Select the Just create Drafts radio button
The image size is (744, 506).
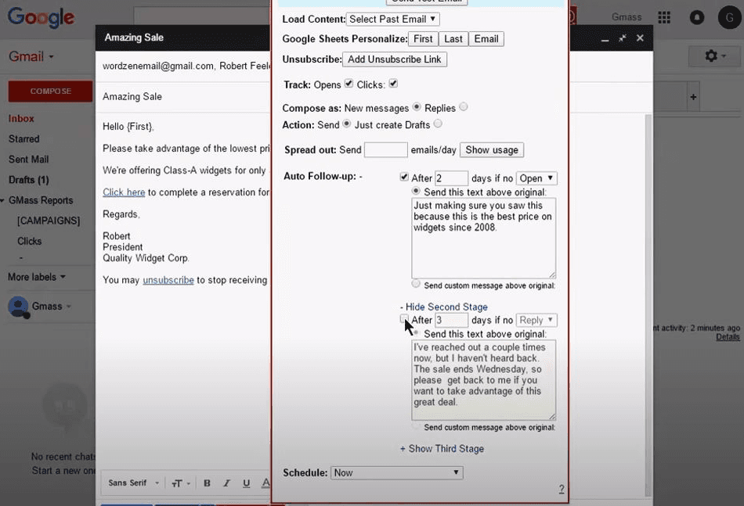coord(438,124)
